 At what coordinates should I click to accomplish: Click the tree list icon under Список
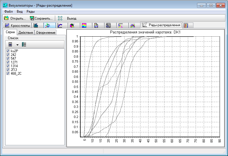24,44
